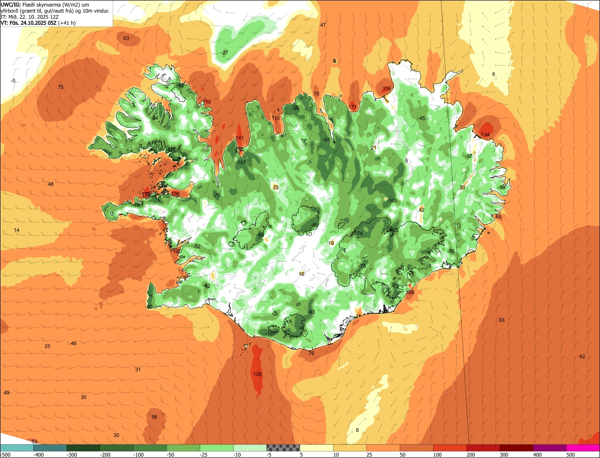Click the value 134 off the east coast
600x458 pixels.
[x=485, y=135]
